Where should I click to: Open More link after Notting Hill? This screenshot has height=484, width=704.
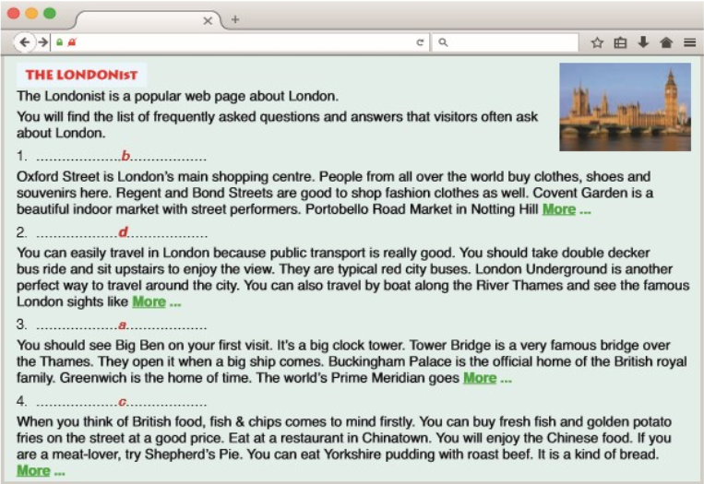coord(559,209)
